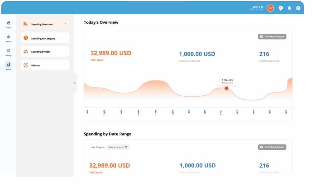Open the Wallet section icon
Screen dimensions: 330x185
point(8,23)
